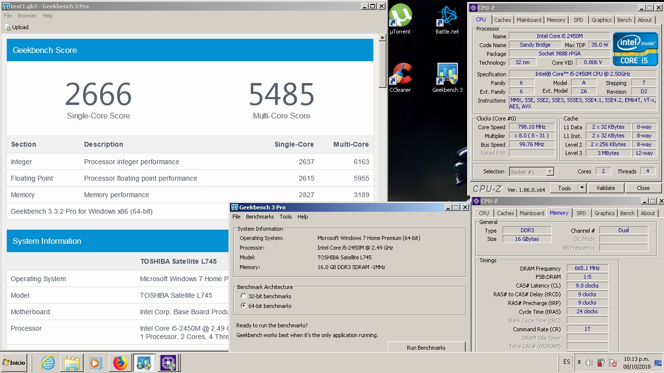Viewport: 664px width, 373px height.
Task: Open Windows Media Player from taskbar
Action: point(96,363)
